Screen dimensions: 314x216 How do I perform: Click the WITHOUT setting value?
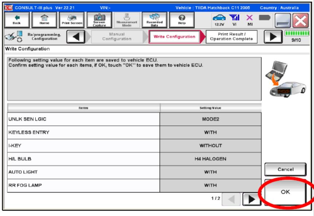tap(211, 146)
